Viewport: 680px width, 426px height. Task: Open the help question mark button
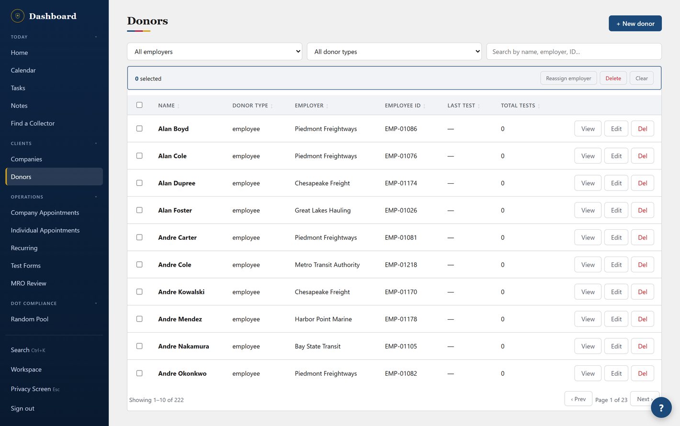coord(661,408)
